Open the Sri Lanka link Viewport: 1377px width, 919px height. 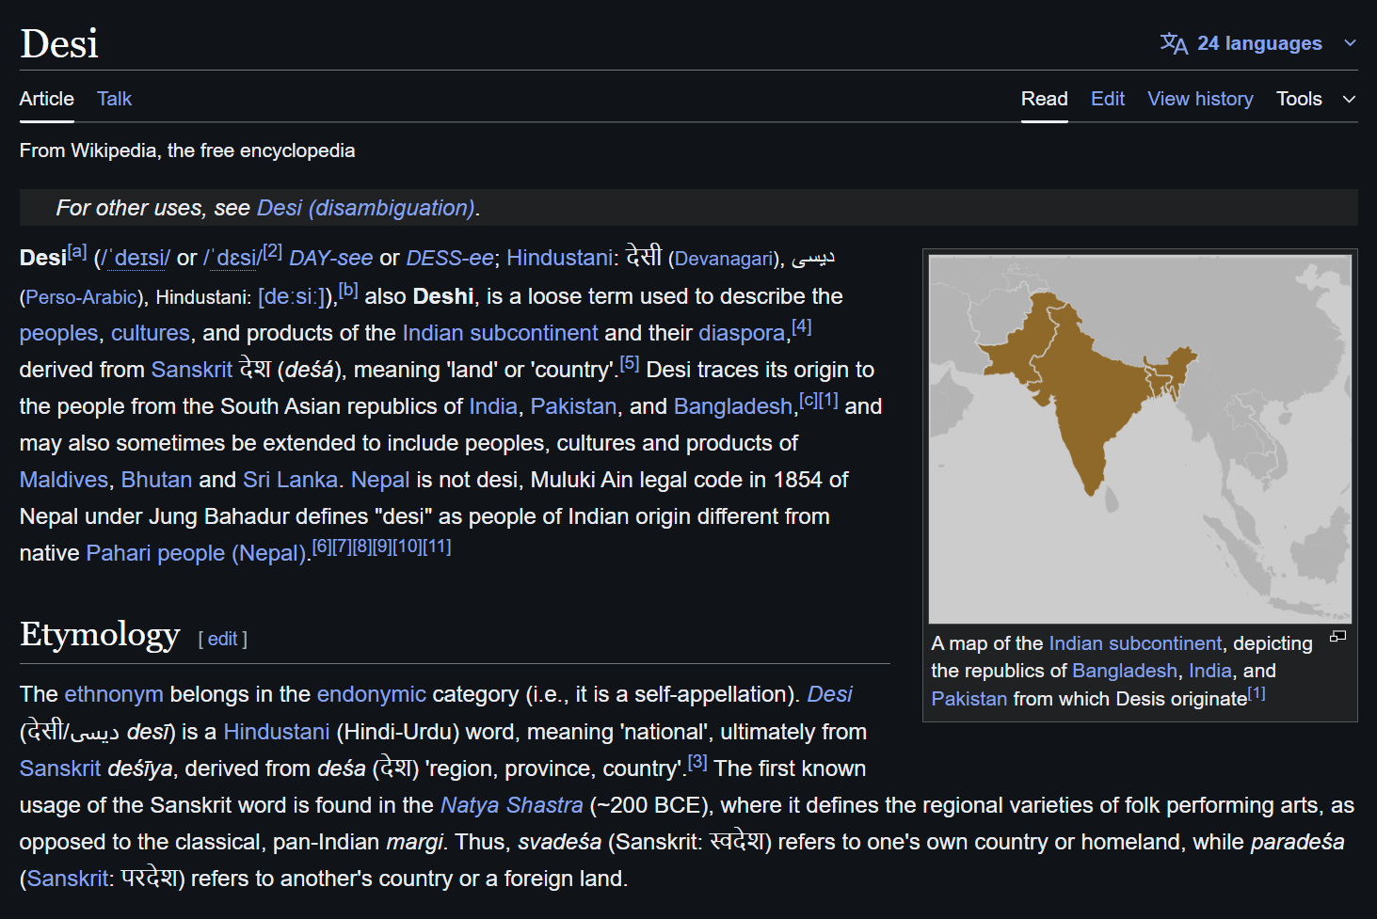(x=290, y=480)
